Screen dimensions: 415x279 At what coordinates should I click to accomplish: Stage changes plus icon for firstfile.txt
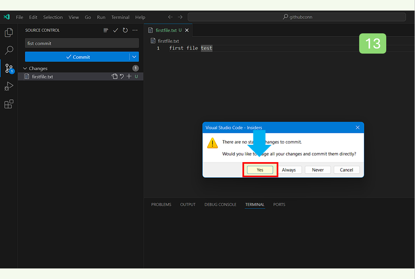tap(129, 76)
